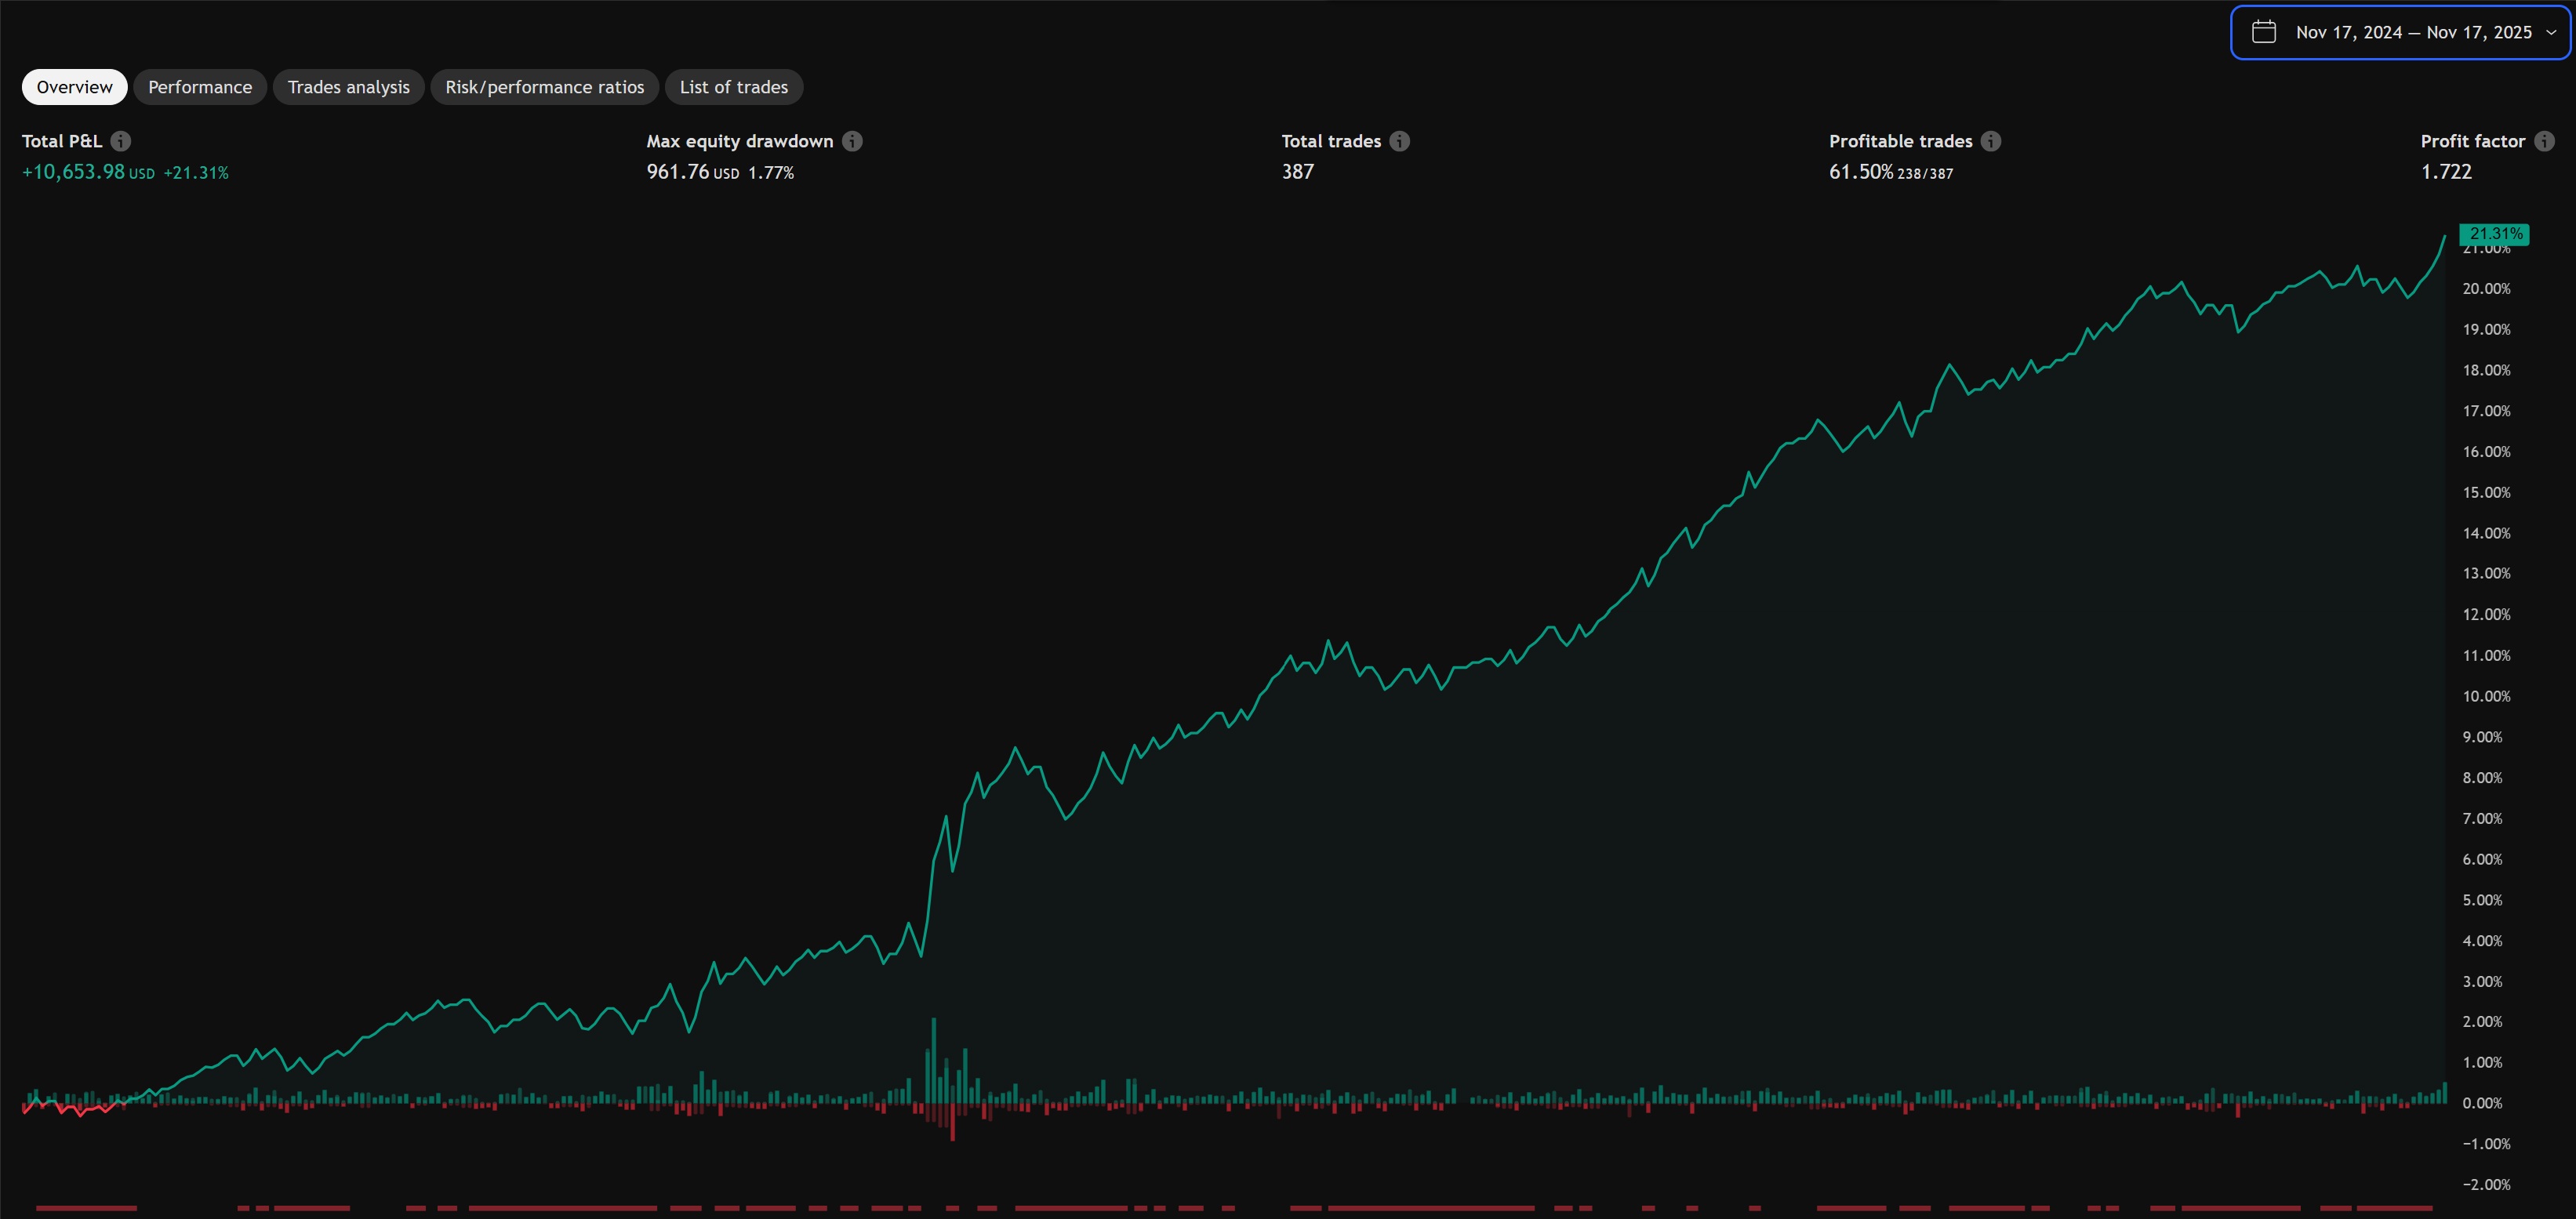Click the 61.50% profitable trades value
Screen dimensions: 2576x1219
click(x=1860, y=172)
